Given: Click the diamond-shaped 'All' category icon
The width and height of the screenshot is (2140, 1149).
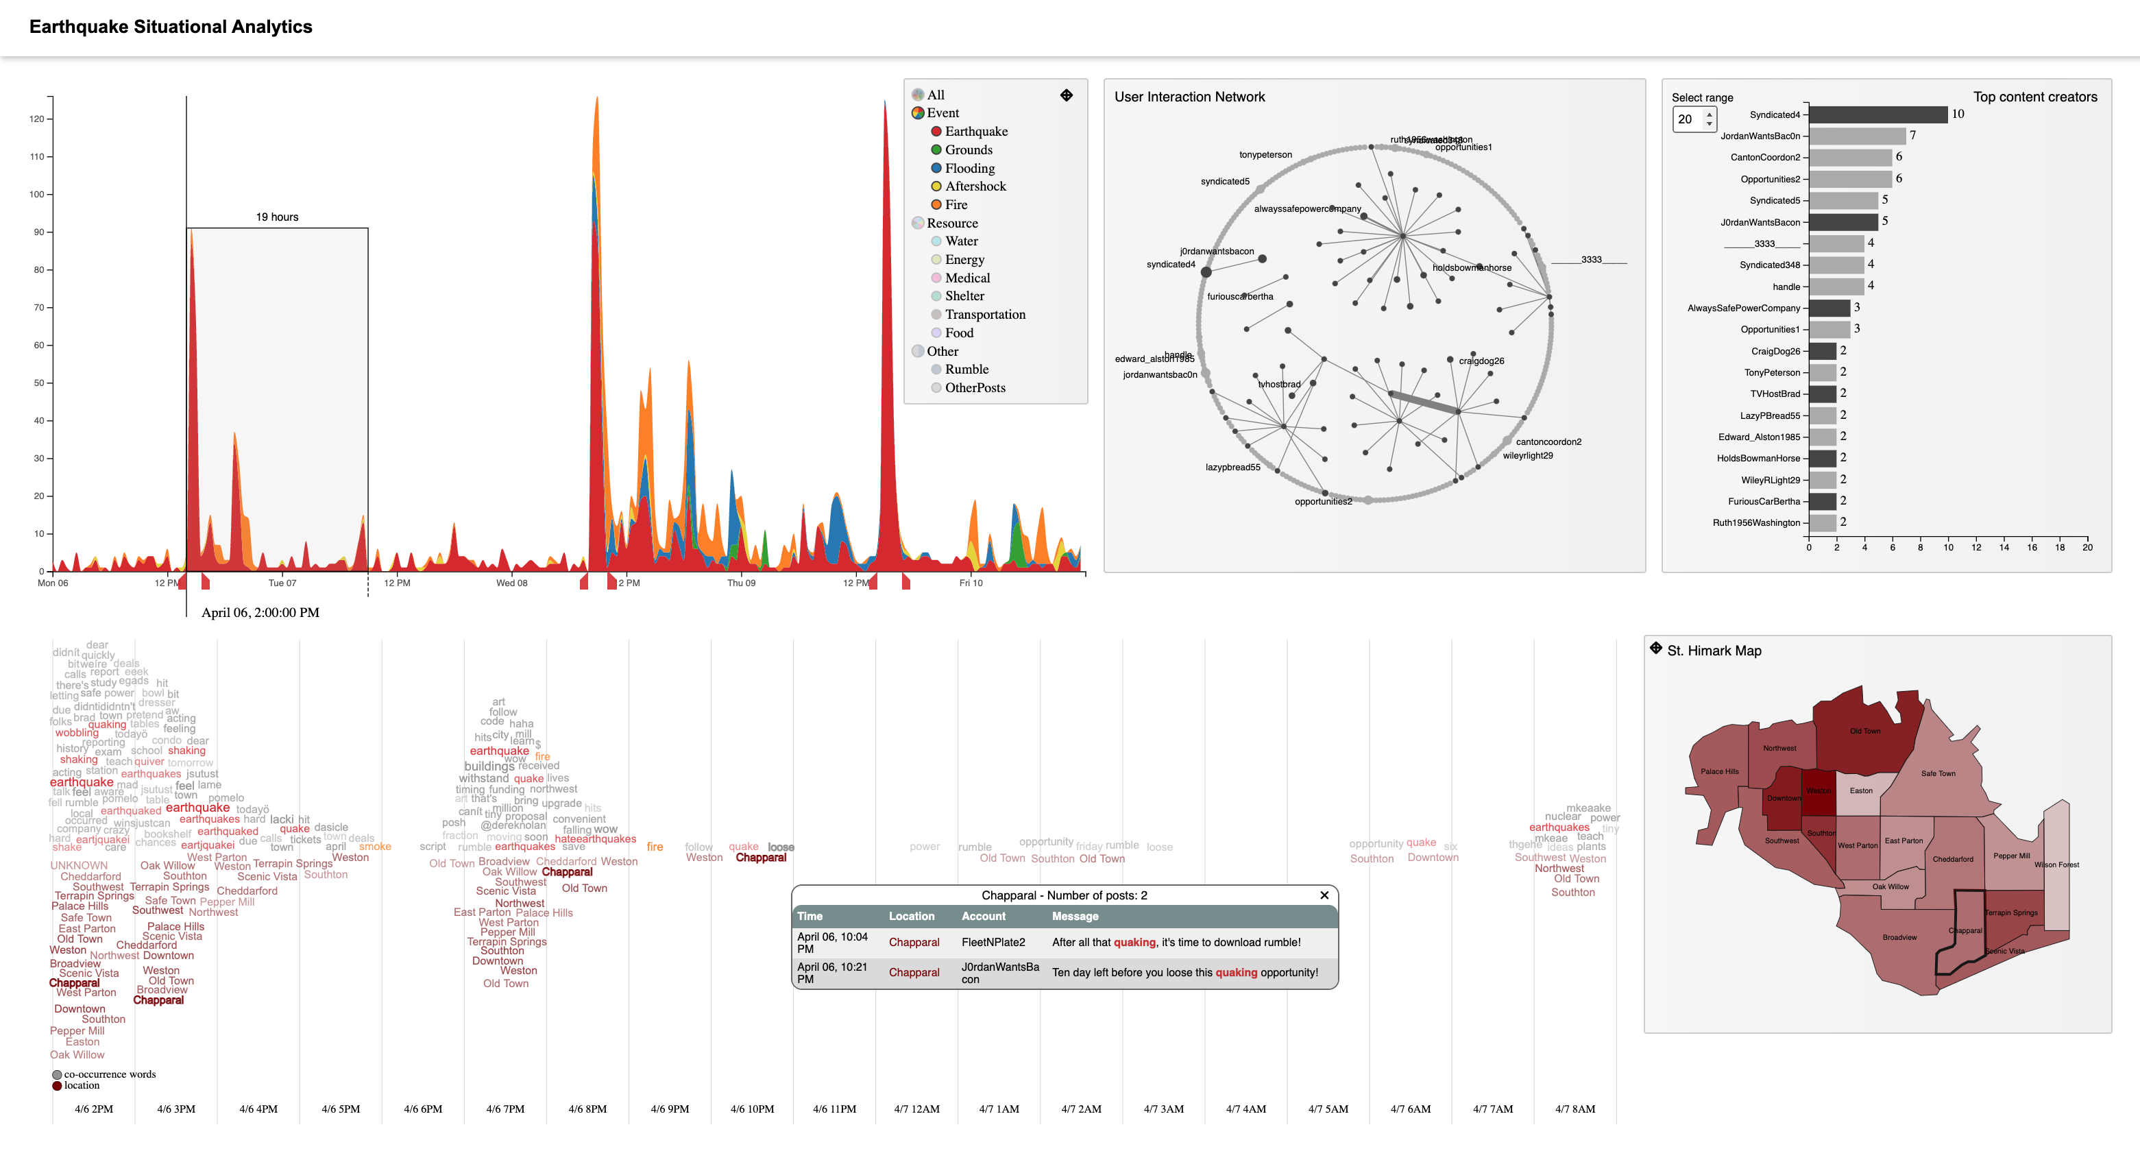Looking at the screenshot, I should click(x=1066, y=95).
